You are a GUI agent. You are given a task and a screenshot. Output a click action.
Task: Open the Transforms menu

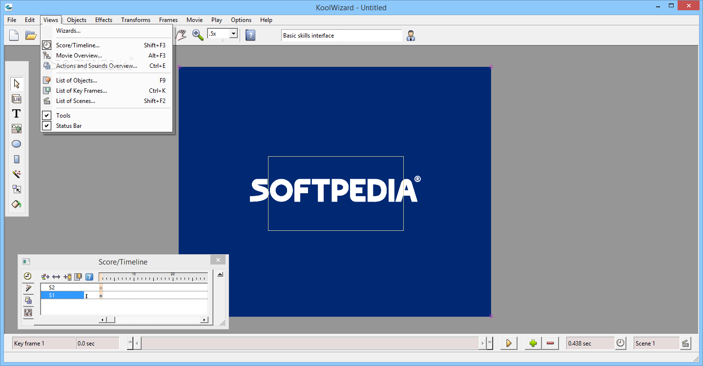point(136,20)
